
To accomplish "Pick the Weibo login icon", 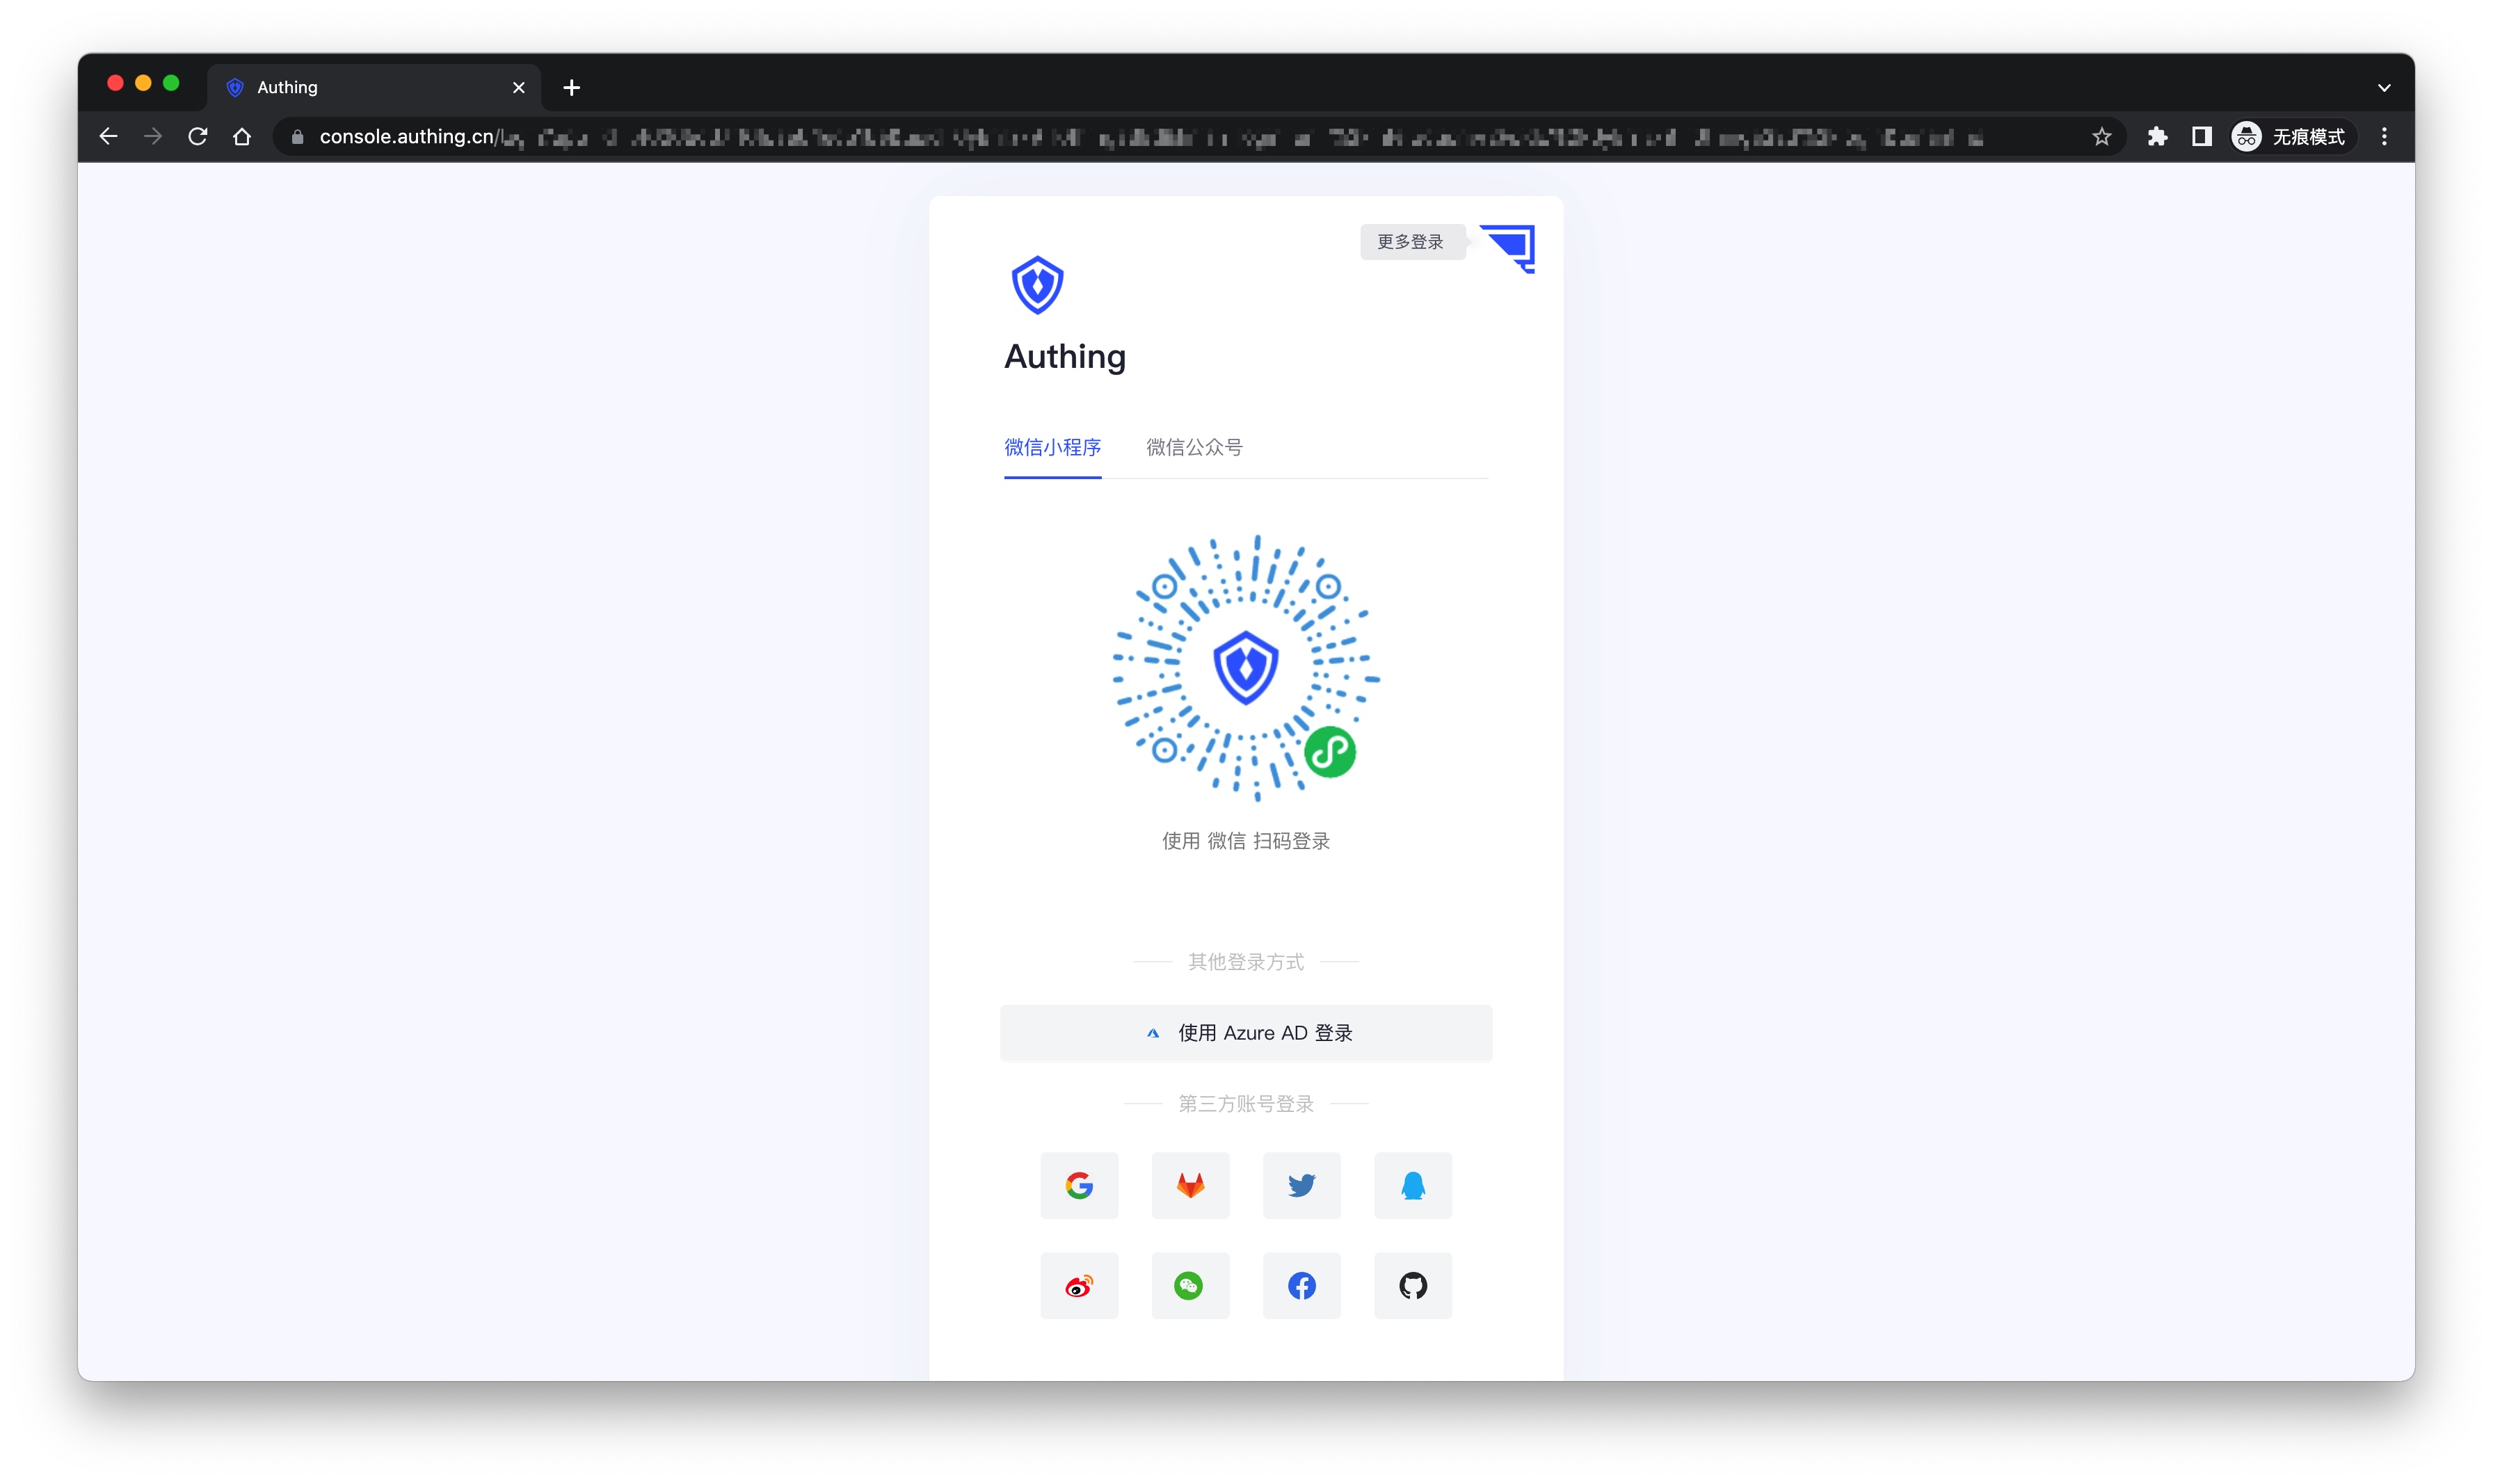I will [1078, 1285].
